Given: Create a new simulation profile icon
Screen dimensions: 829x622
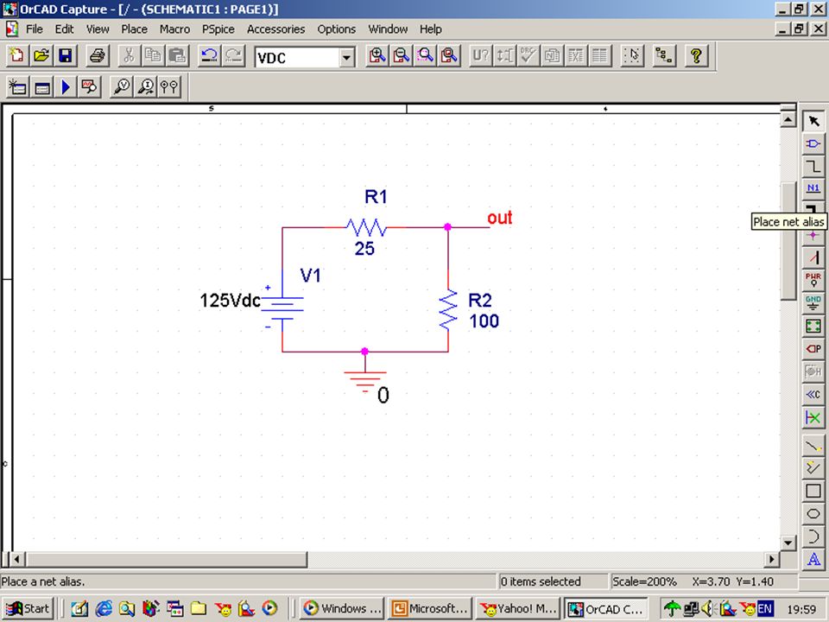Looking at the screenshot, I should point(17,86).
